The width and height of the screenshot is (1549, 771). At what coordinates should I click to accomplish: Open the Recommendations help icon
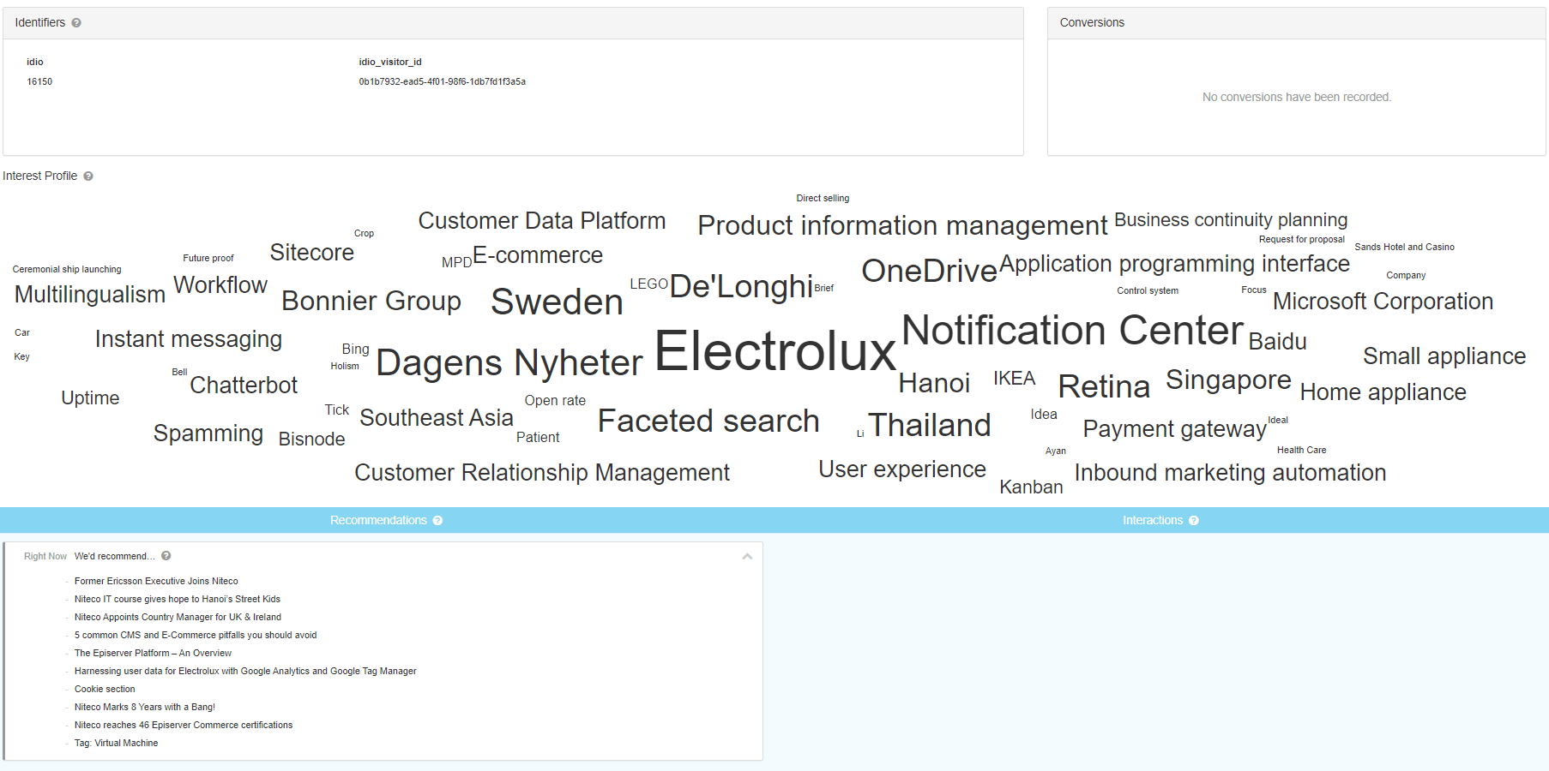[x=437, y=521]
